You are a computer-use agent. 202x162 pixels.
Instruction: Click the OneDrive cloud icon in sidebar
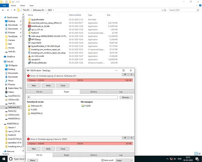[x=5, y=56]
